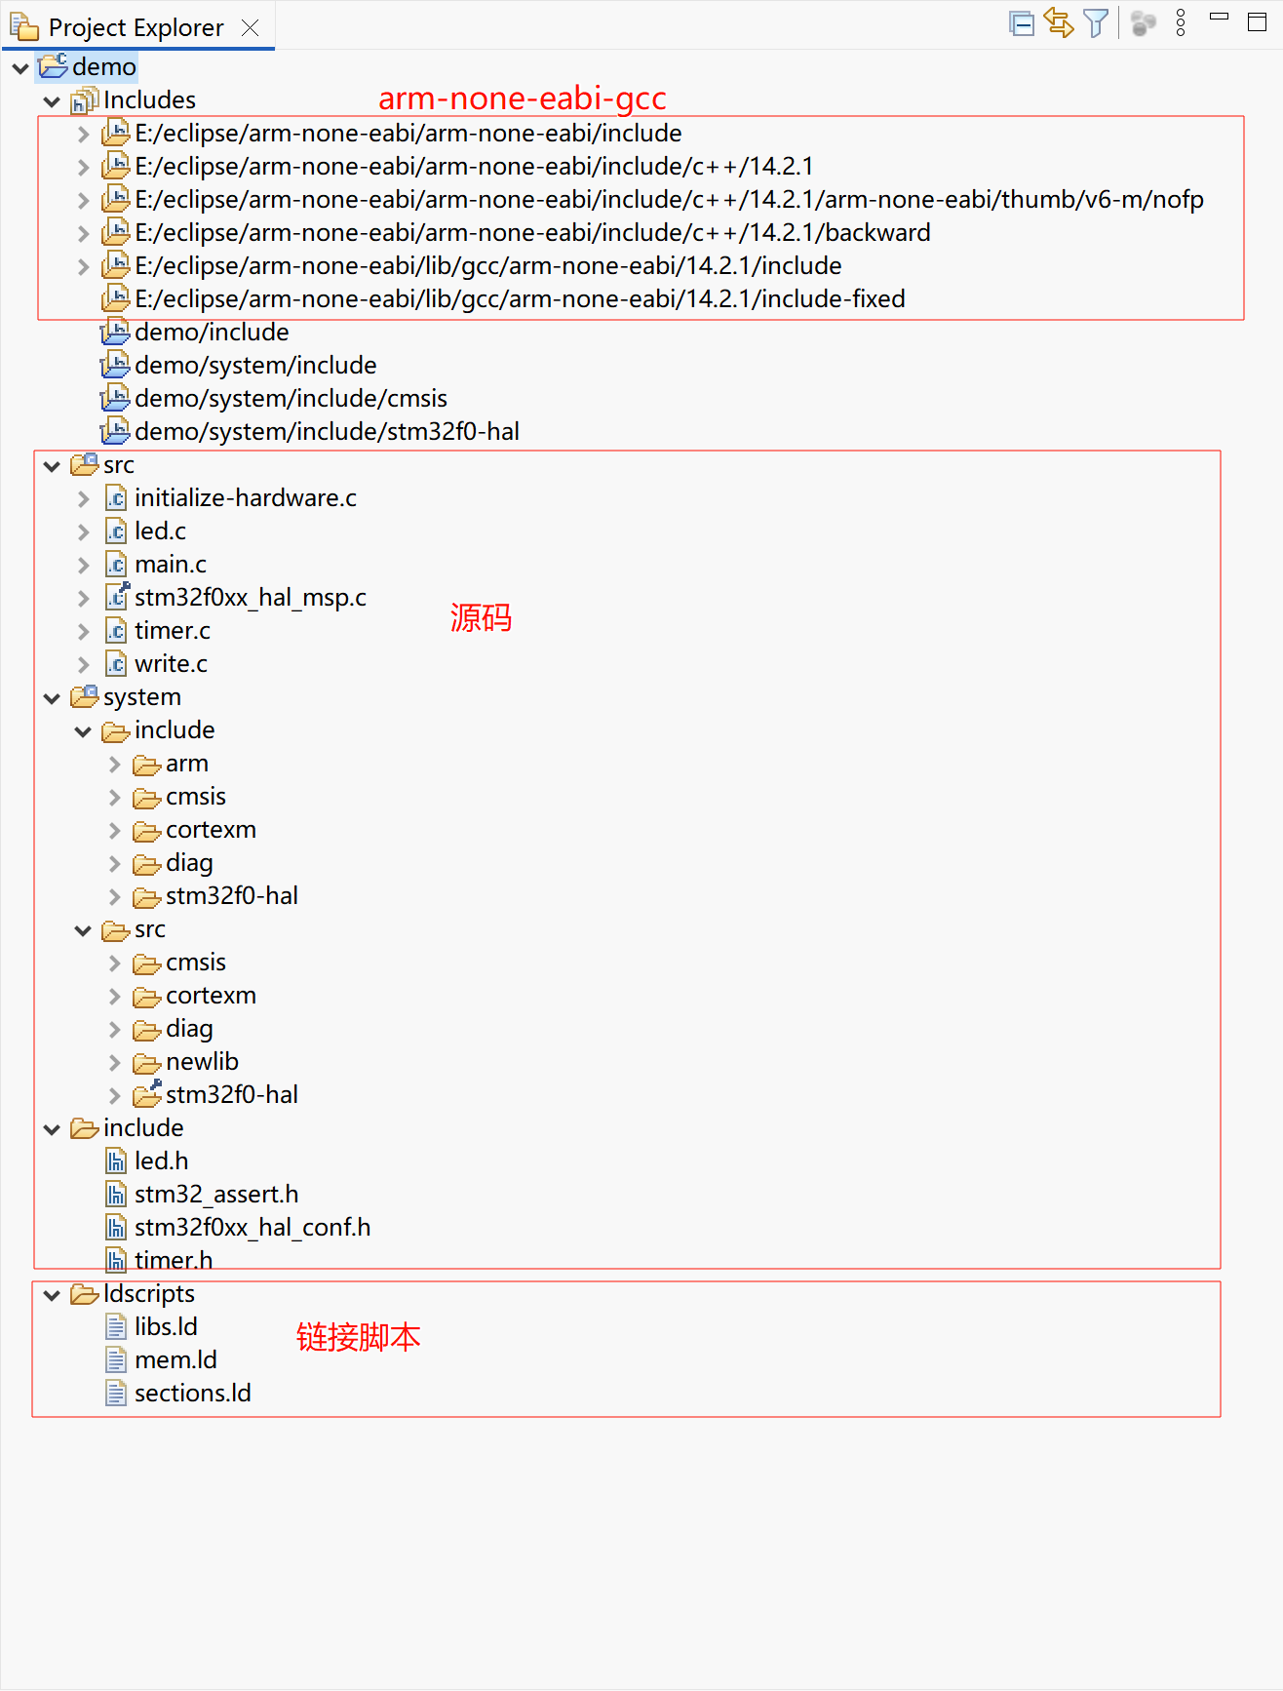Click the Collapse All toolbar icon

(1022, 23)
